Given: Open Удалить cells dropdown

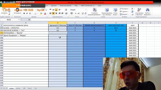Looking at the screenshot, I should click(x=124, y=11).
